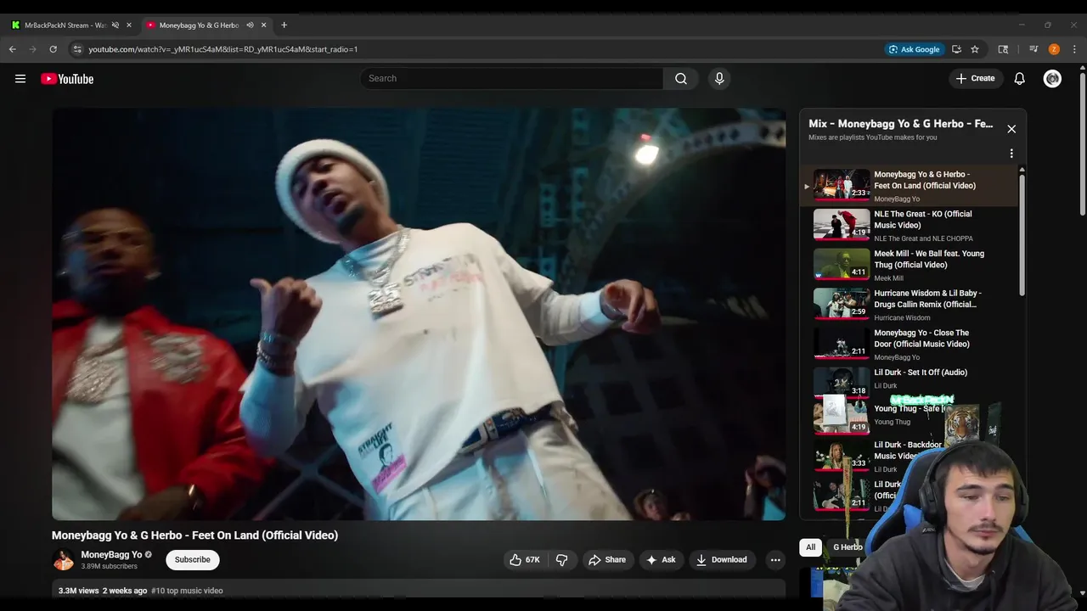
Task: Click the #10 top music video hashtag
Action: coord(187,591)
